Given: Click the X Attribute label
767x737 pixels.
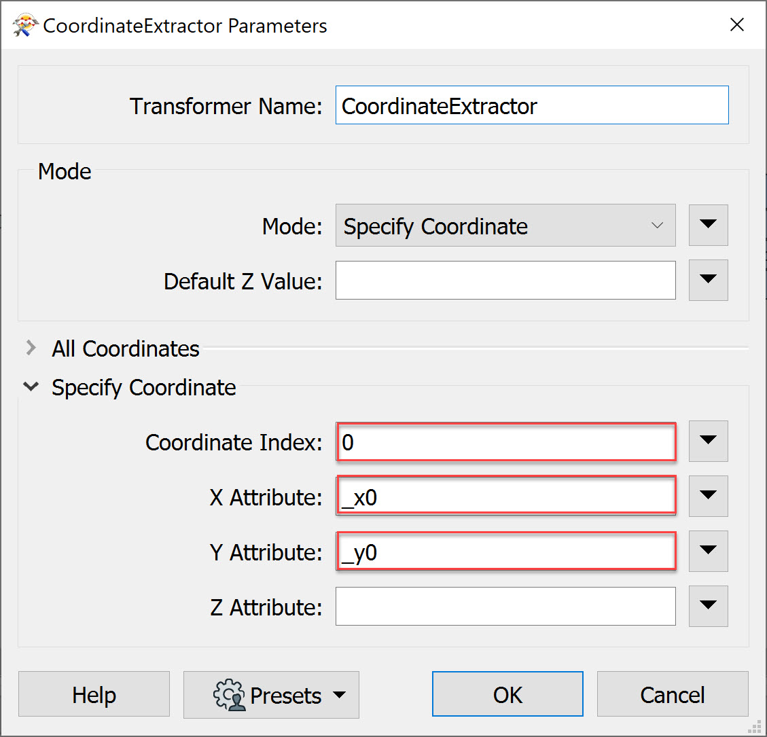Looking at the screenshot, I should click(266, 497).
